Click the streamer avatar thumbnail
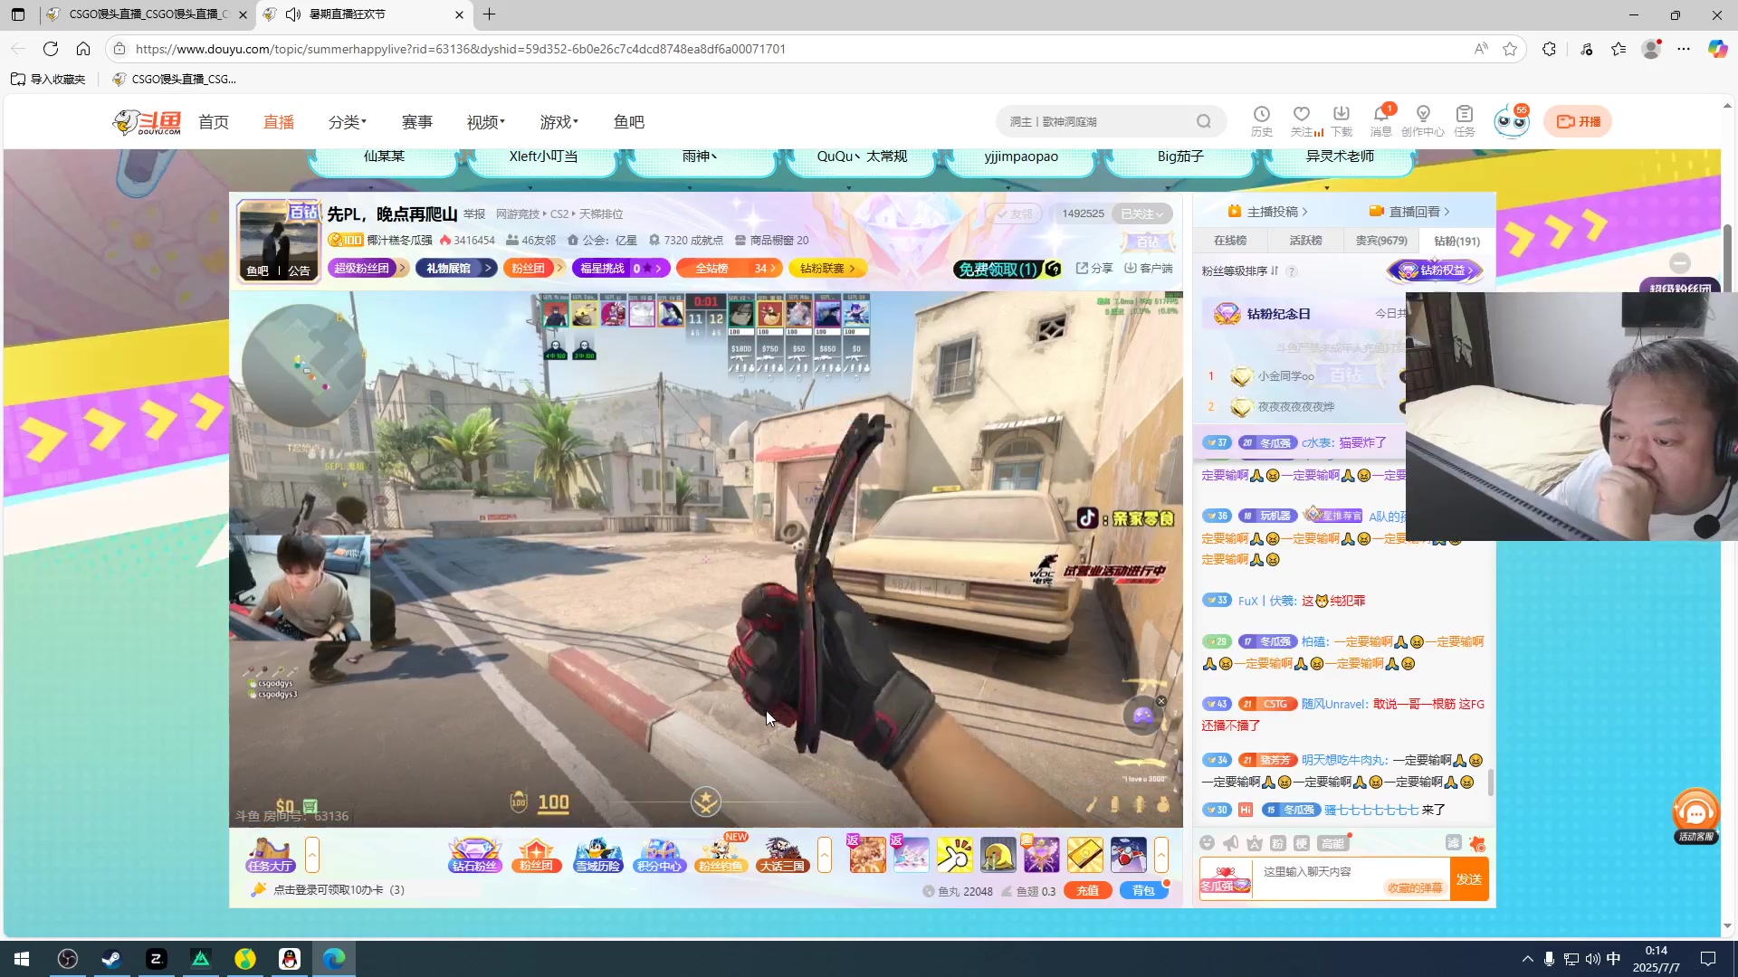 pos(277,241)
